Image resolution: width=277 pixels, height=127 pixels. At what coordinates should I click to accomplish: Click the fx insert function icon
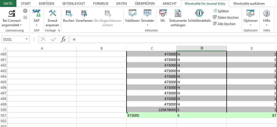tap(63, 40)
